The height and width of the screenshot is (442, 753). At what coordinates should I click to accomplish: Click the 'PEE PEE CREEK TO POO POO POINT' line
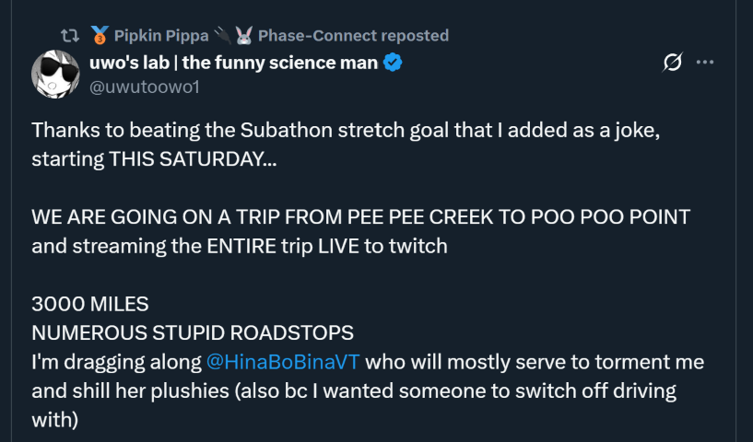click(x=360, y=216)
